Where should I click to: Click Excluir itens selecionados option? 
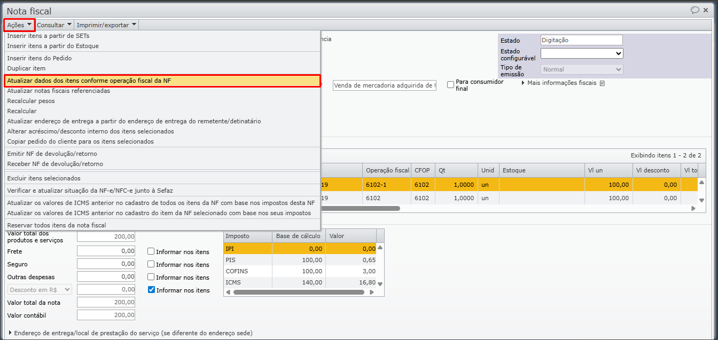click(43, 178)
